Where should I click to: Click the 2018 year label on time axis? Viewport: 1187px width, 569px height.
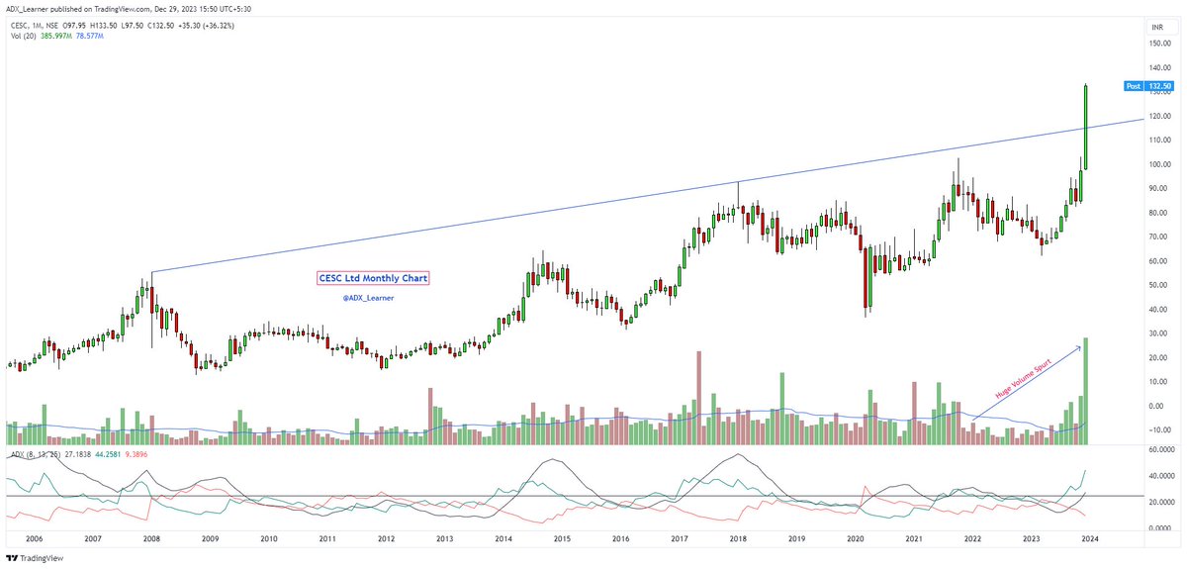pos(737,539)
